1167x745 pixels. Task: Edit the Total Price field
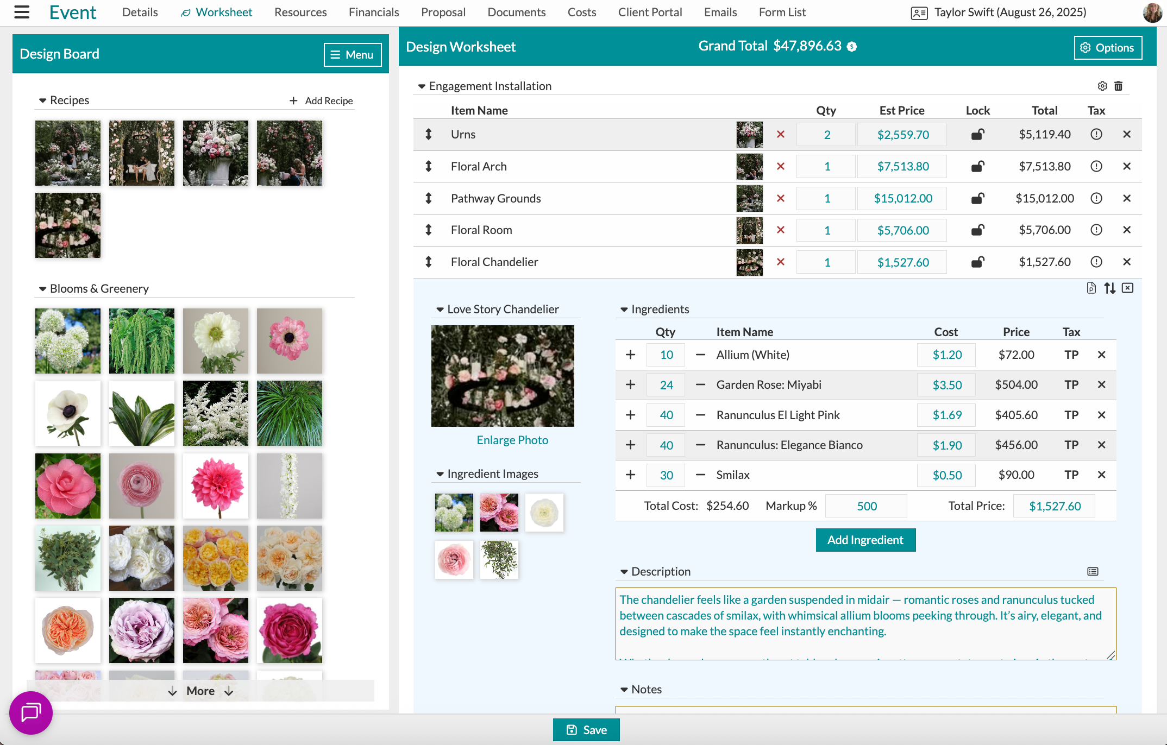point(1055,506)
